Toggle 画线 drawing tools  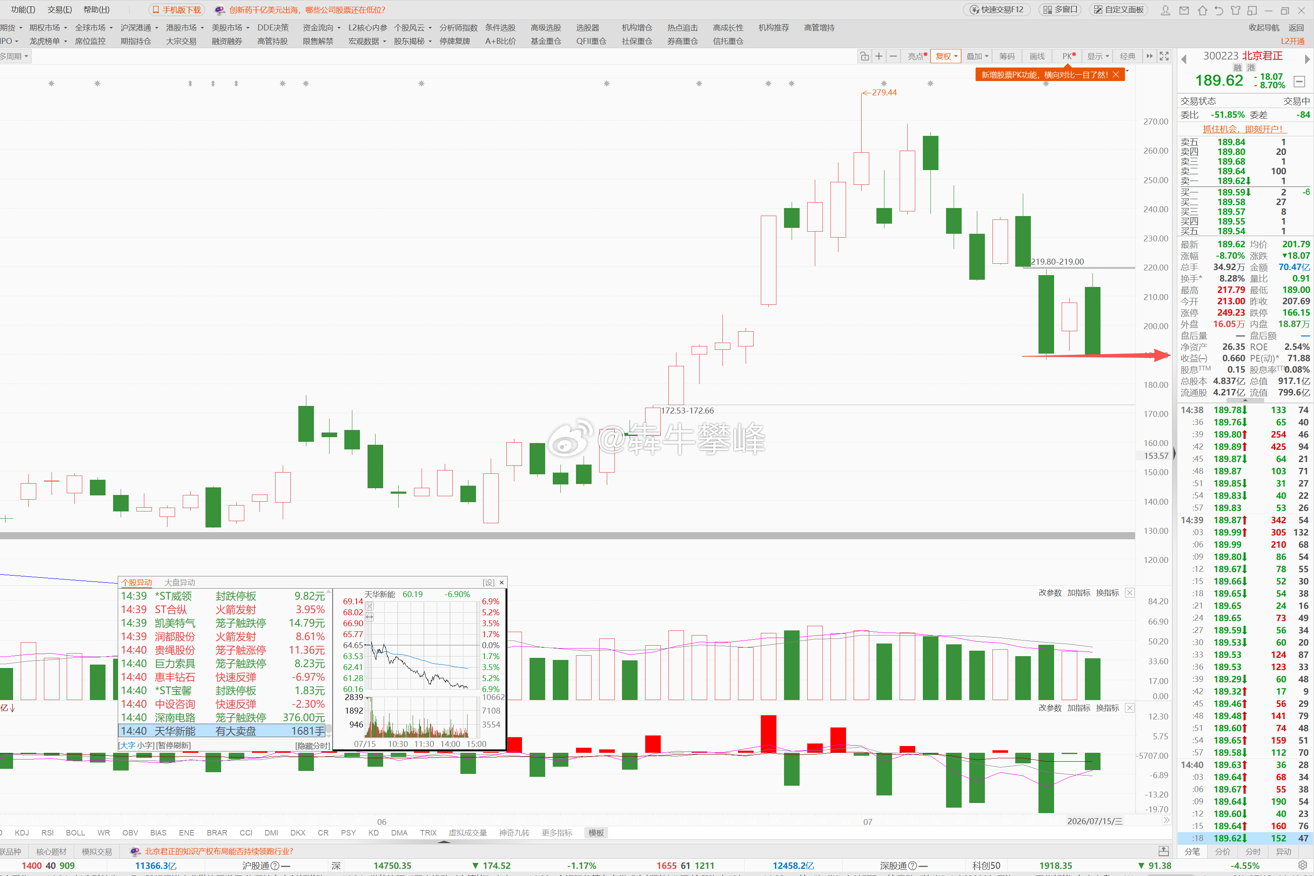point(1037,57)
